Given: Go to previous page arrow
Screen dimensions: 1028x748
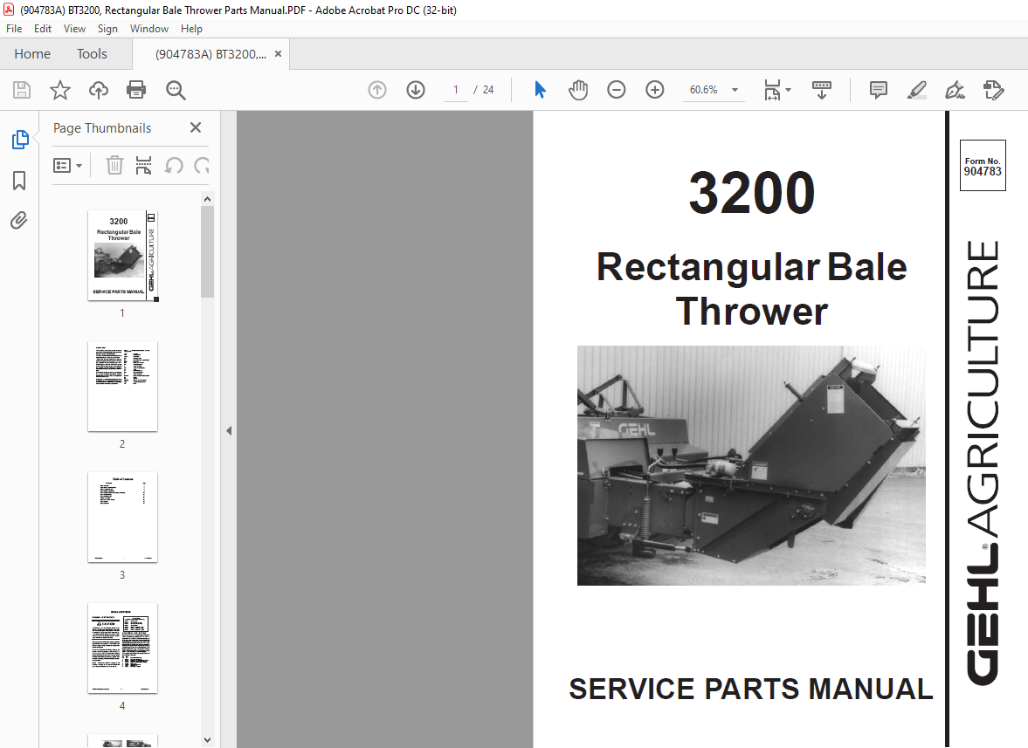Looking at the screenshot, I should tap(377, 90).
